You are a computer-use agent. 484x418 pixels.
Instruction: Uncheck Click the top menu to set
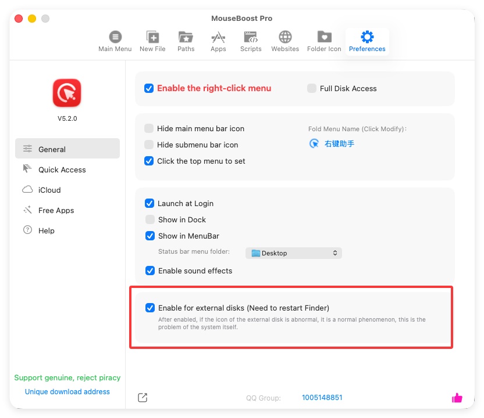(x=149, y=161)
